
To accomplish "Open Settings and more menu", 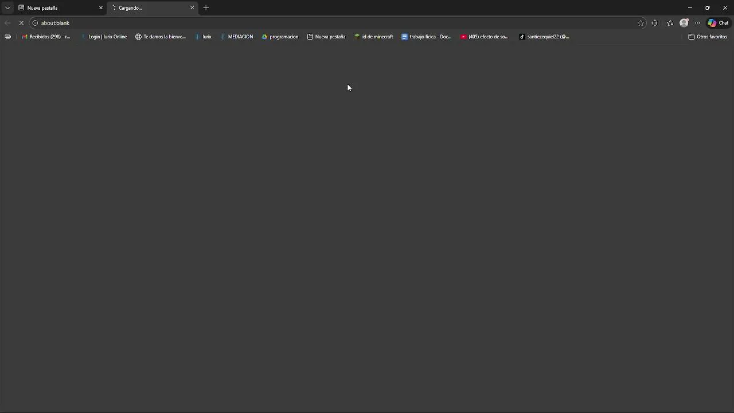I will point(698,23).
